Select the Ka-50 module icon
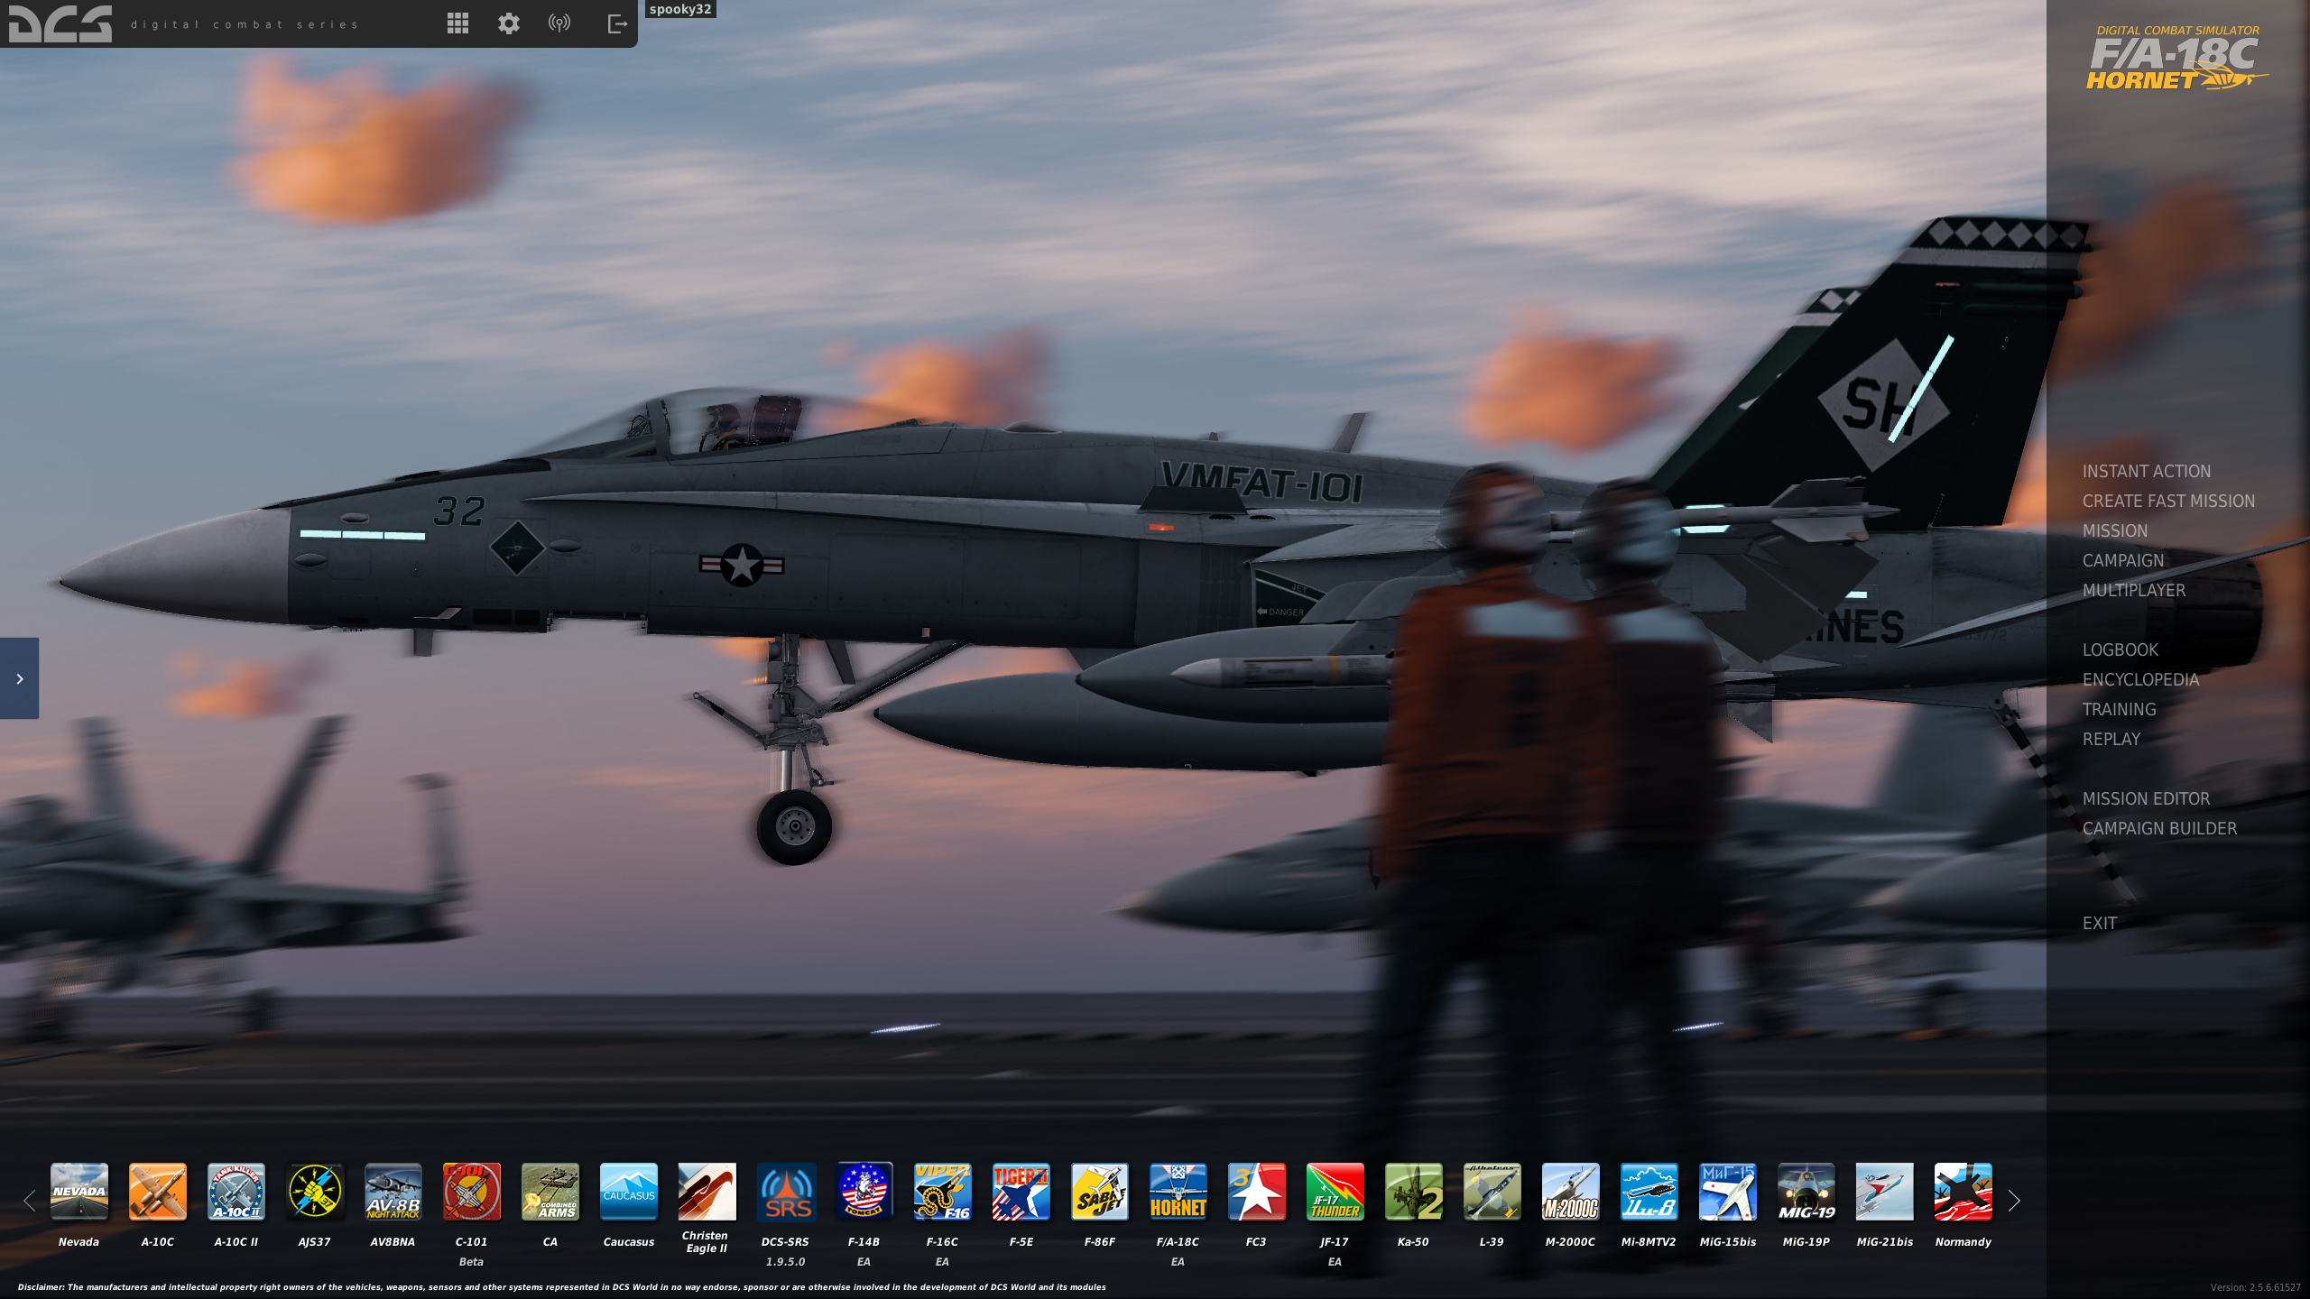This screenshot has height=1299, width=2310. click(1413, 1192)
